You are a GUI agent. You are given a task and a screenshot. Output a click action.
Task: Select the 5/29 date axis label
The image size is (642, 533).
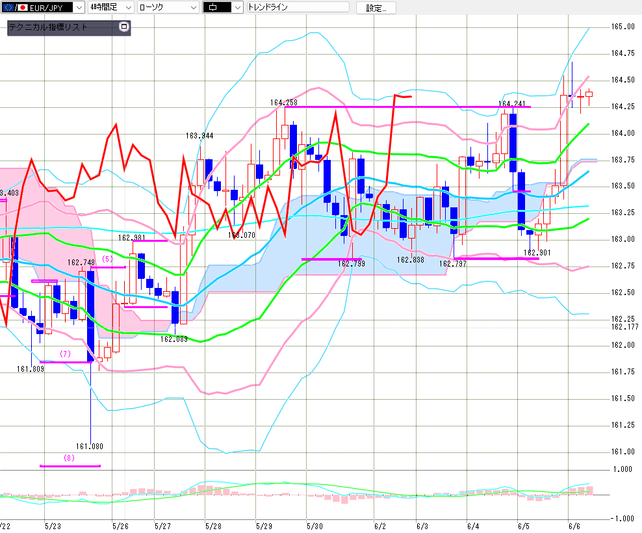tap(264, 526)
